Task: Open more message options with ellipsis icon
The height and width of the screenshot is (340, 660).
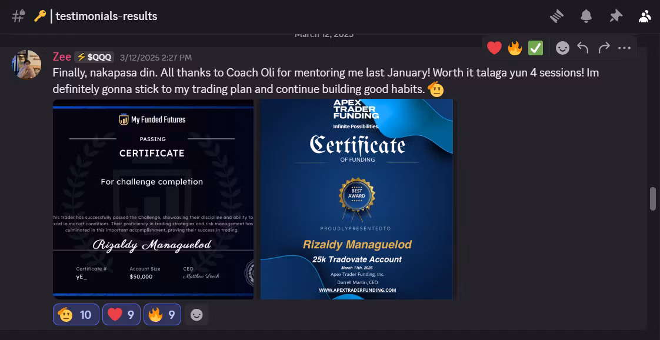Action: tap(624, 48)
